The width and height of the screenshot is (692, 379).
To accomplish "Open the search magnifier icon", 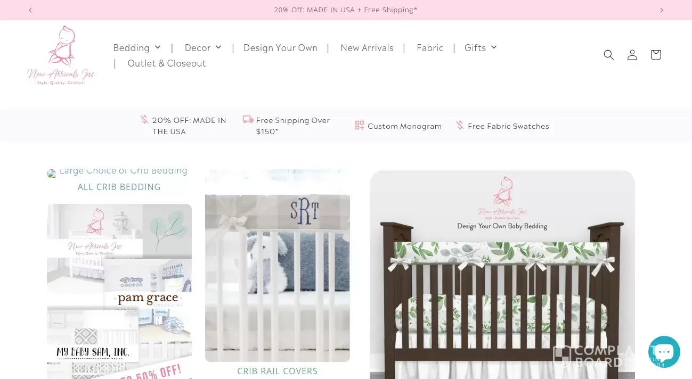I will (x=608, y=55).
